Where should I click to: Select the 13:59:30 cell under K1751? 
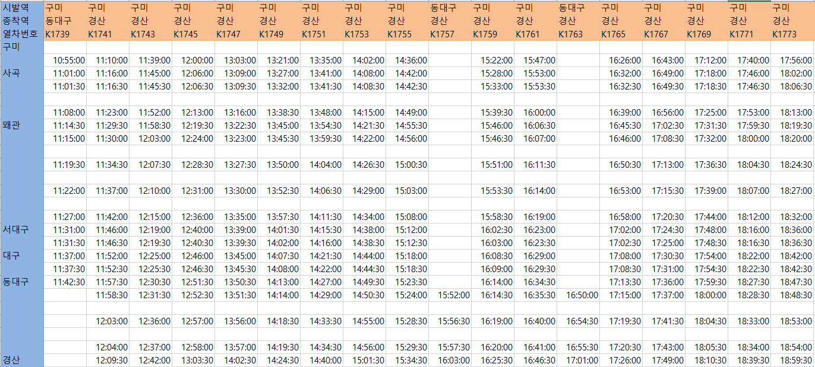click(322, 138)
